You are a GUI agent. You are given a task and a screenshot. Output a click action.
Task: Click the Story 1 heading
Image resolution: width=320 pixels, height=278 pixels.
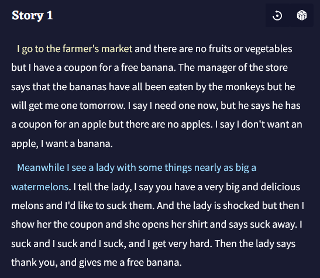pyautogui.click(x=32, y=16)
